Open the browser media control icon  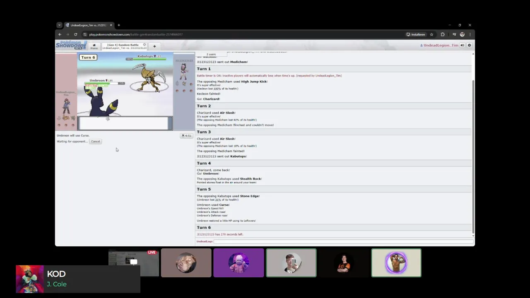tap(454, 34)
